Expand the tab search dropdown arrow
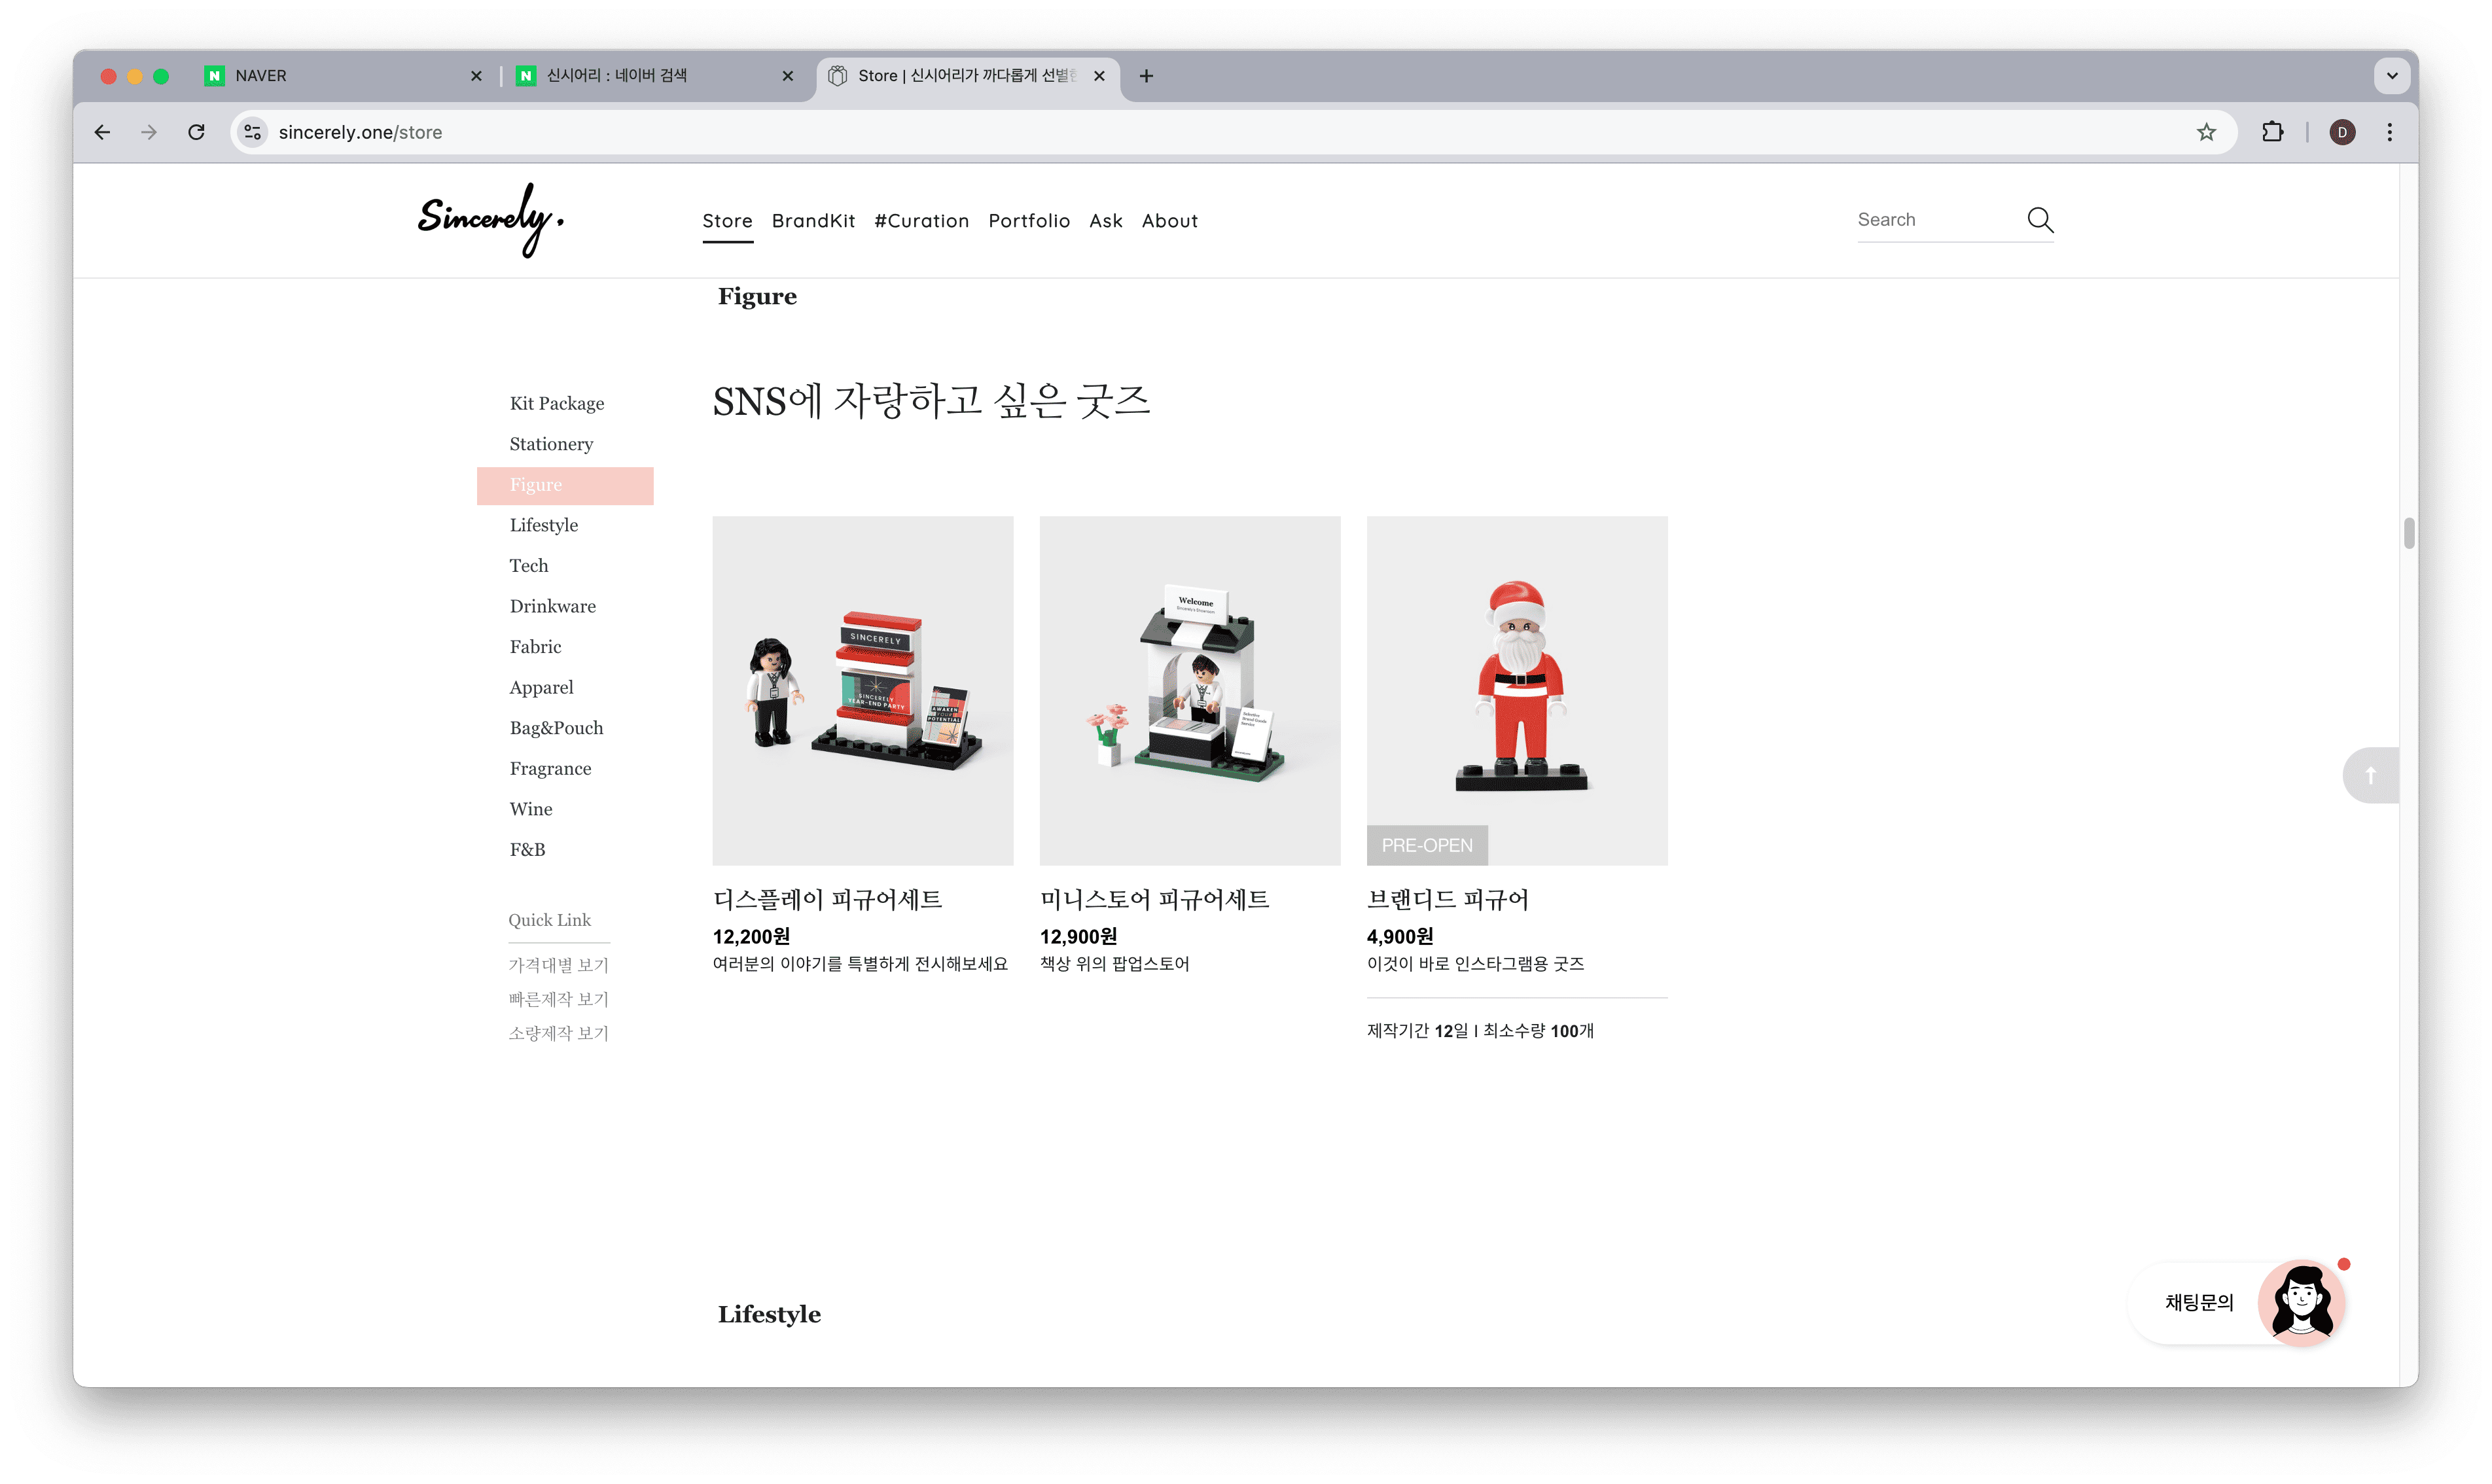 [x=2391, y=75]
